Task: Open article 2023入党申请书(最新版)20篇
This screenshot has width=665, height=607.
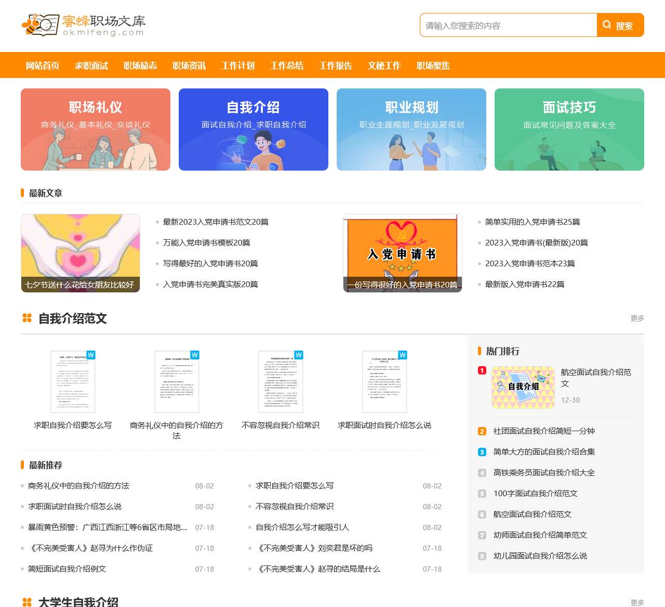Action: click(x=537, y=243)
